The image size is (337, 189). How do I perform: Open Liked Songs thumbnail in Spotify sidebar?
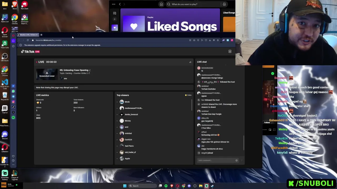115,28
